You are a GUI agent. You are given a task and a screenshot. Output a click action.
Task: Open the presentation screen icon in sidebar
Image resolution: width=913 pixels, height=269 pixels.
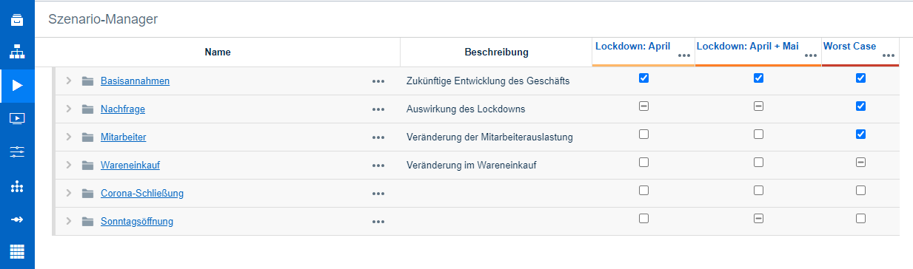click(17, 118)
